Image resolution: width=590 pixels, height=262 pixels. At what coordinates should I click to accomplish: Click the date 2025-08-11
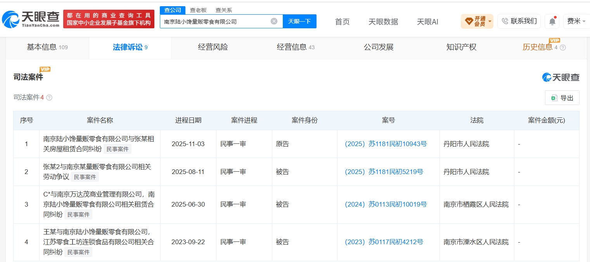click(188, 172)
